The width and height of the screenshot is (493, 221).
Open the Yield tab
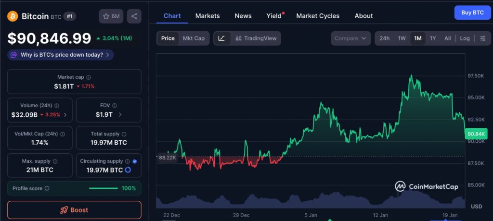coord(274,16)
